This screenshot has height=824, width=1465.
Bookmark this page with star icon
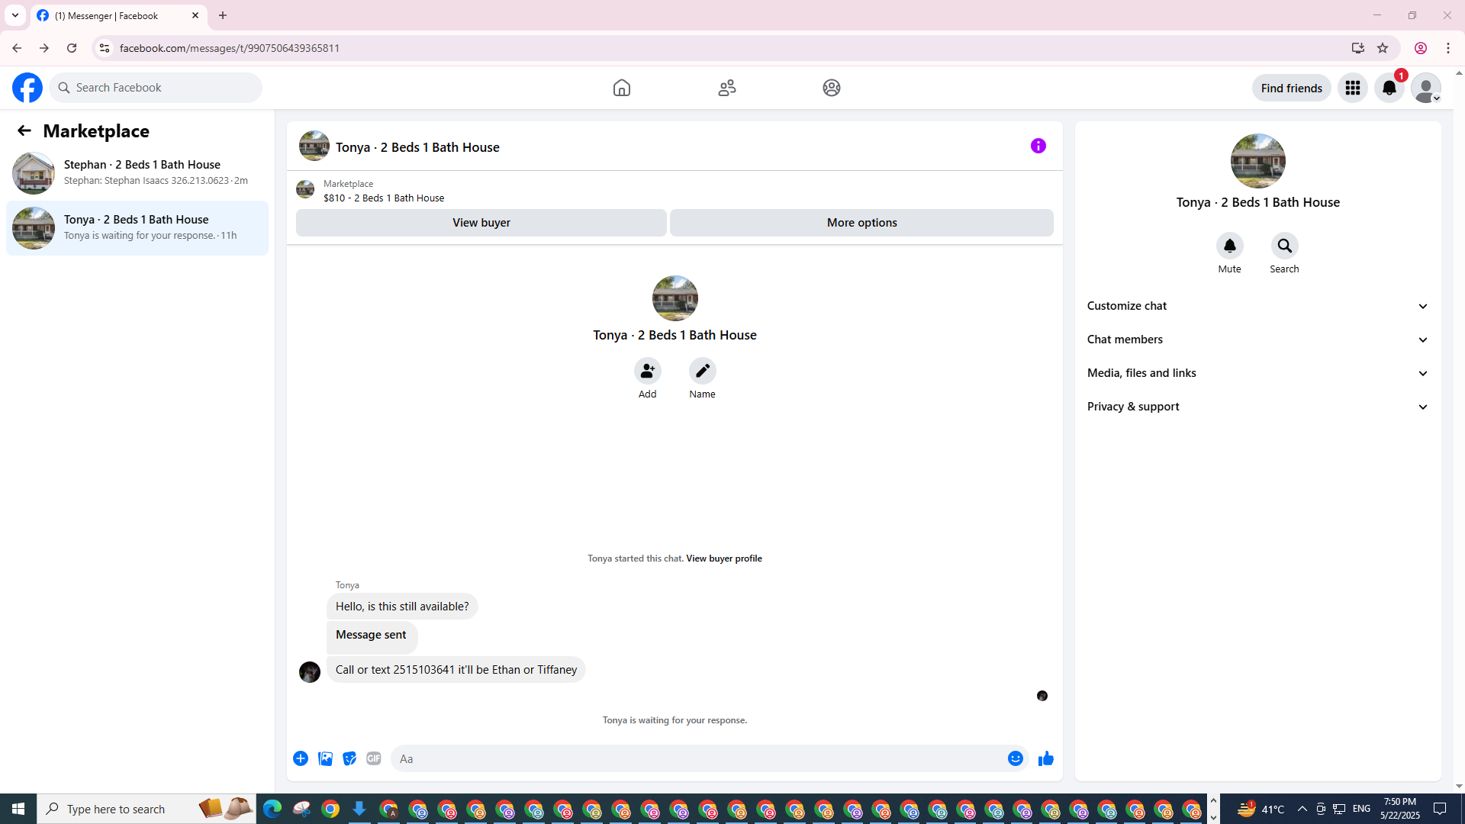coord(1383,48)
